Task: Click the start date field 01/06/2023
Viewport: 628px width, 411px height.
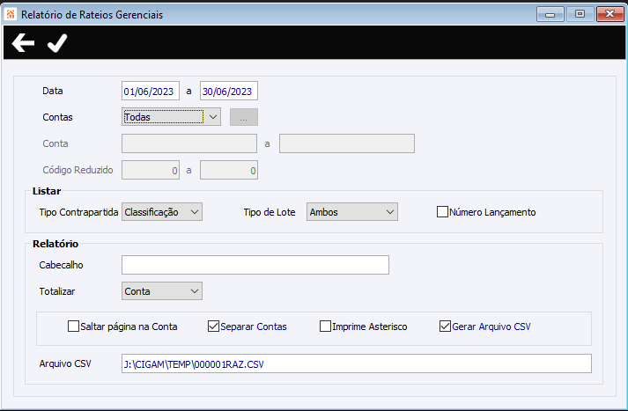Action: [x=151, y=91]
